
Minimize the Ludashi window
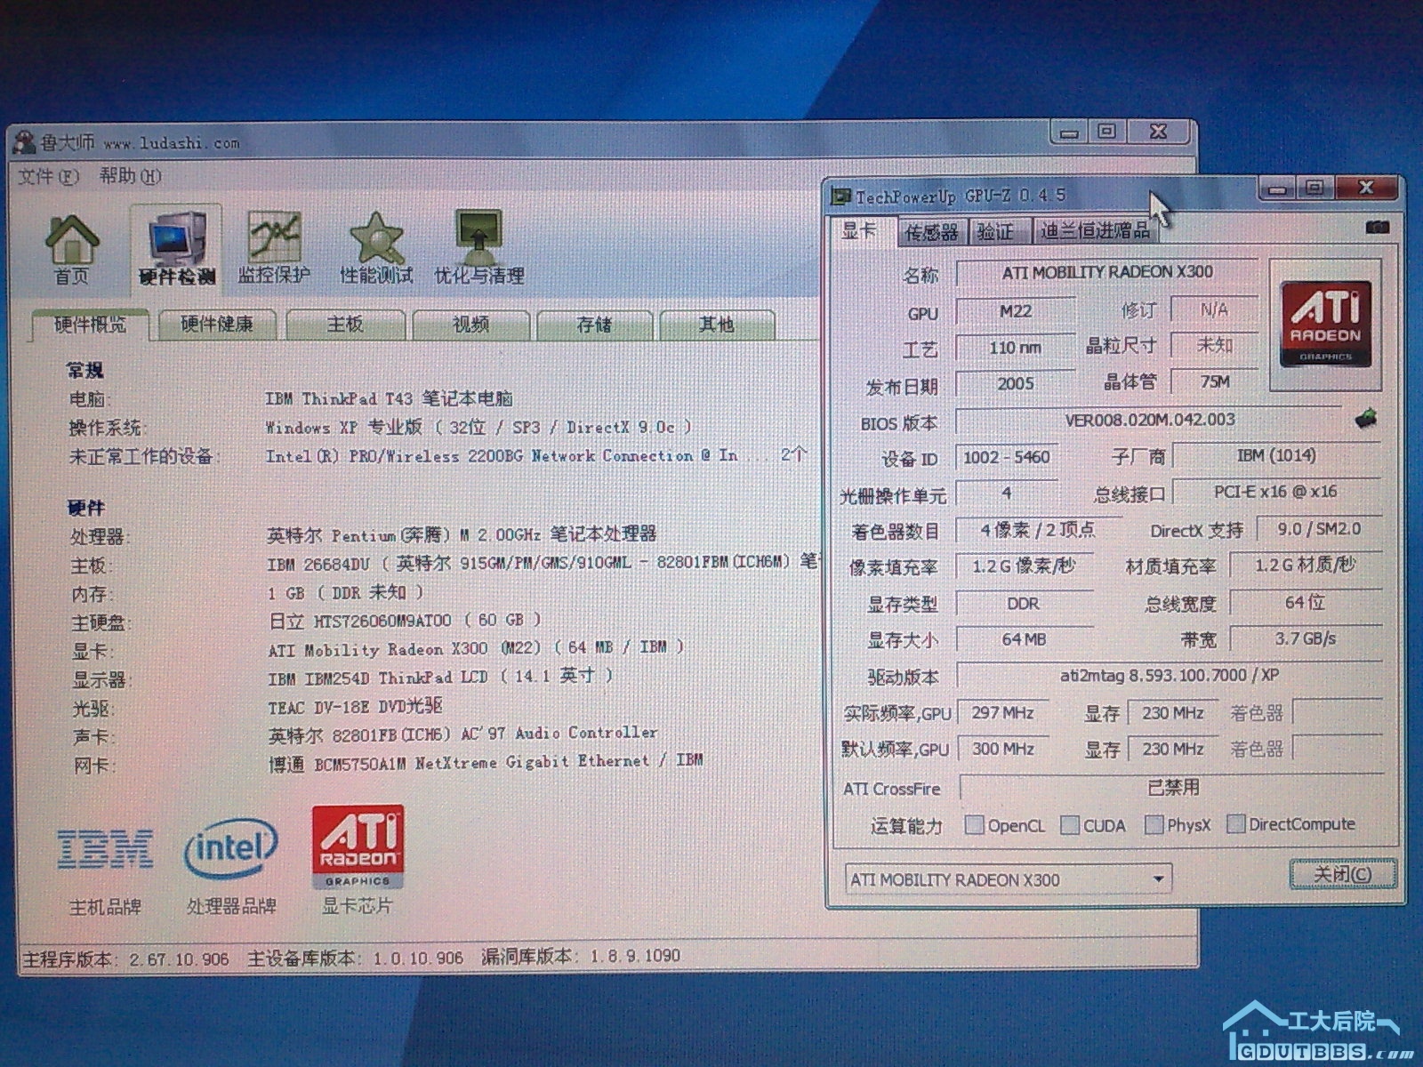[1069, 132]
